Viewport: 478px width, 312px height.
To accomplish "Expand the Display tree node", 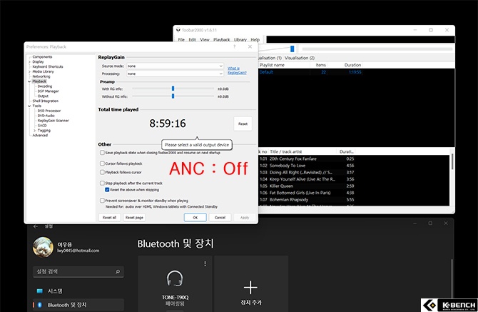I will tap(29, 62).
